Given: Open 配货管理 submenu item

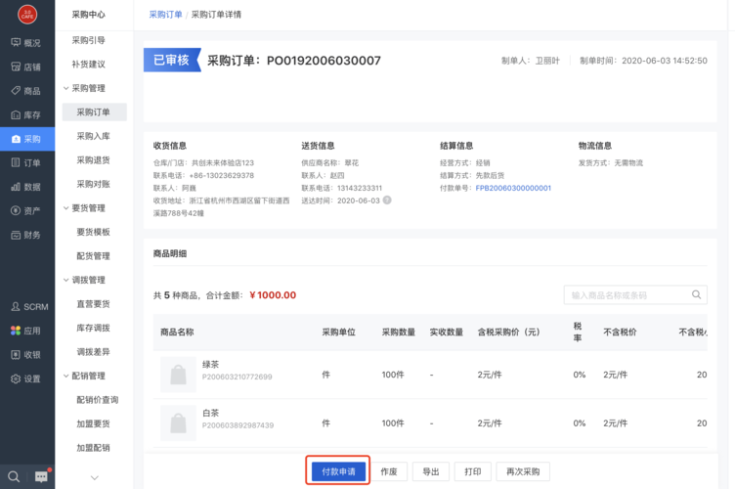Looking at the screenshot, I should pyautogui.click(x=93, y=256).
